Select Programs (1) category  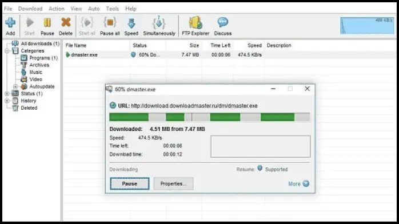43,58
